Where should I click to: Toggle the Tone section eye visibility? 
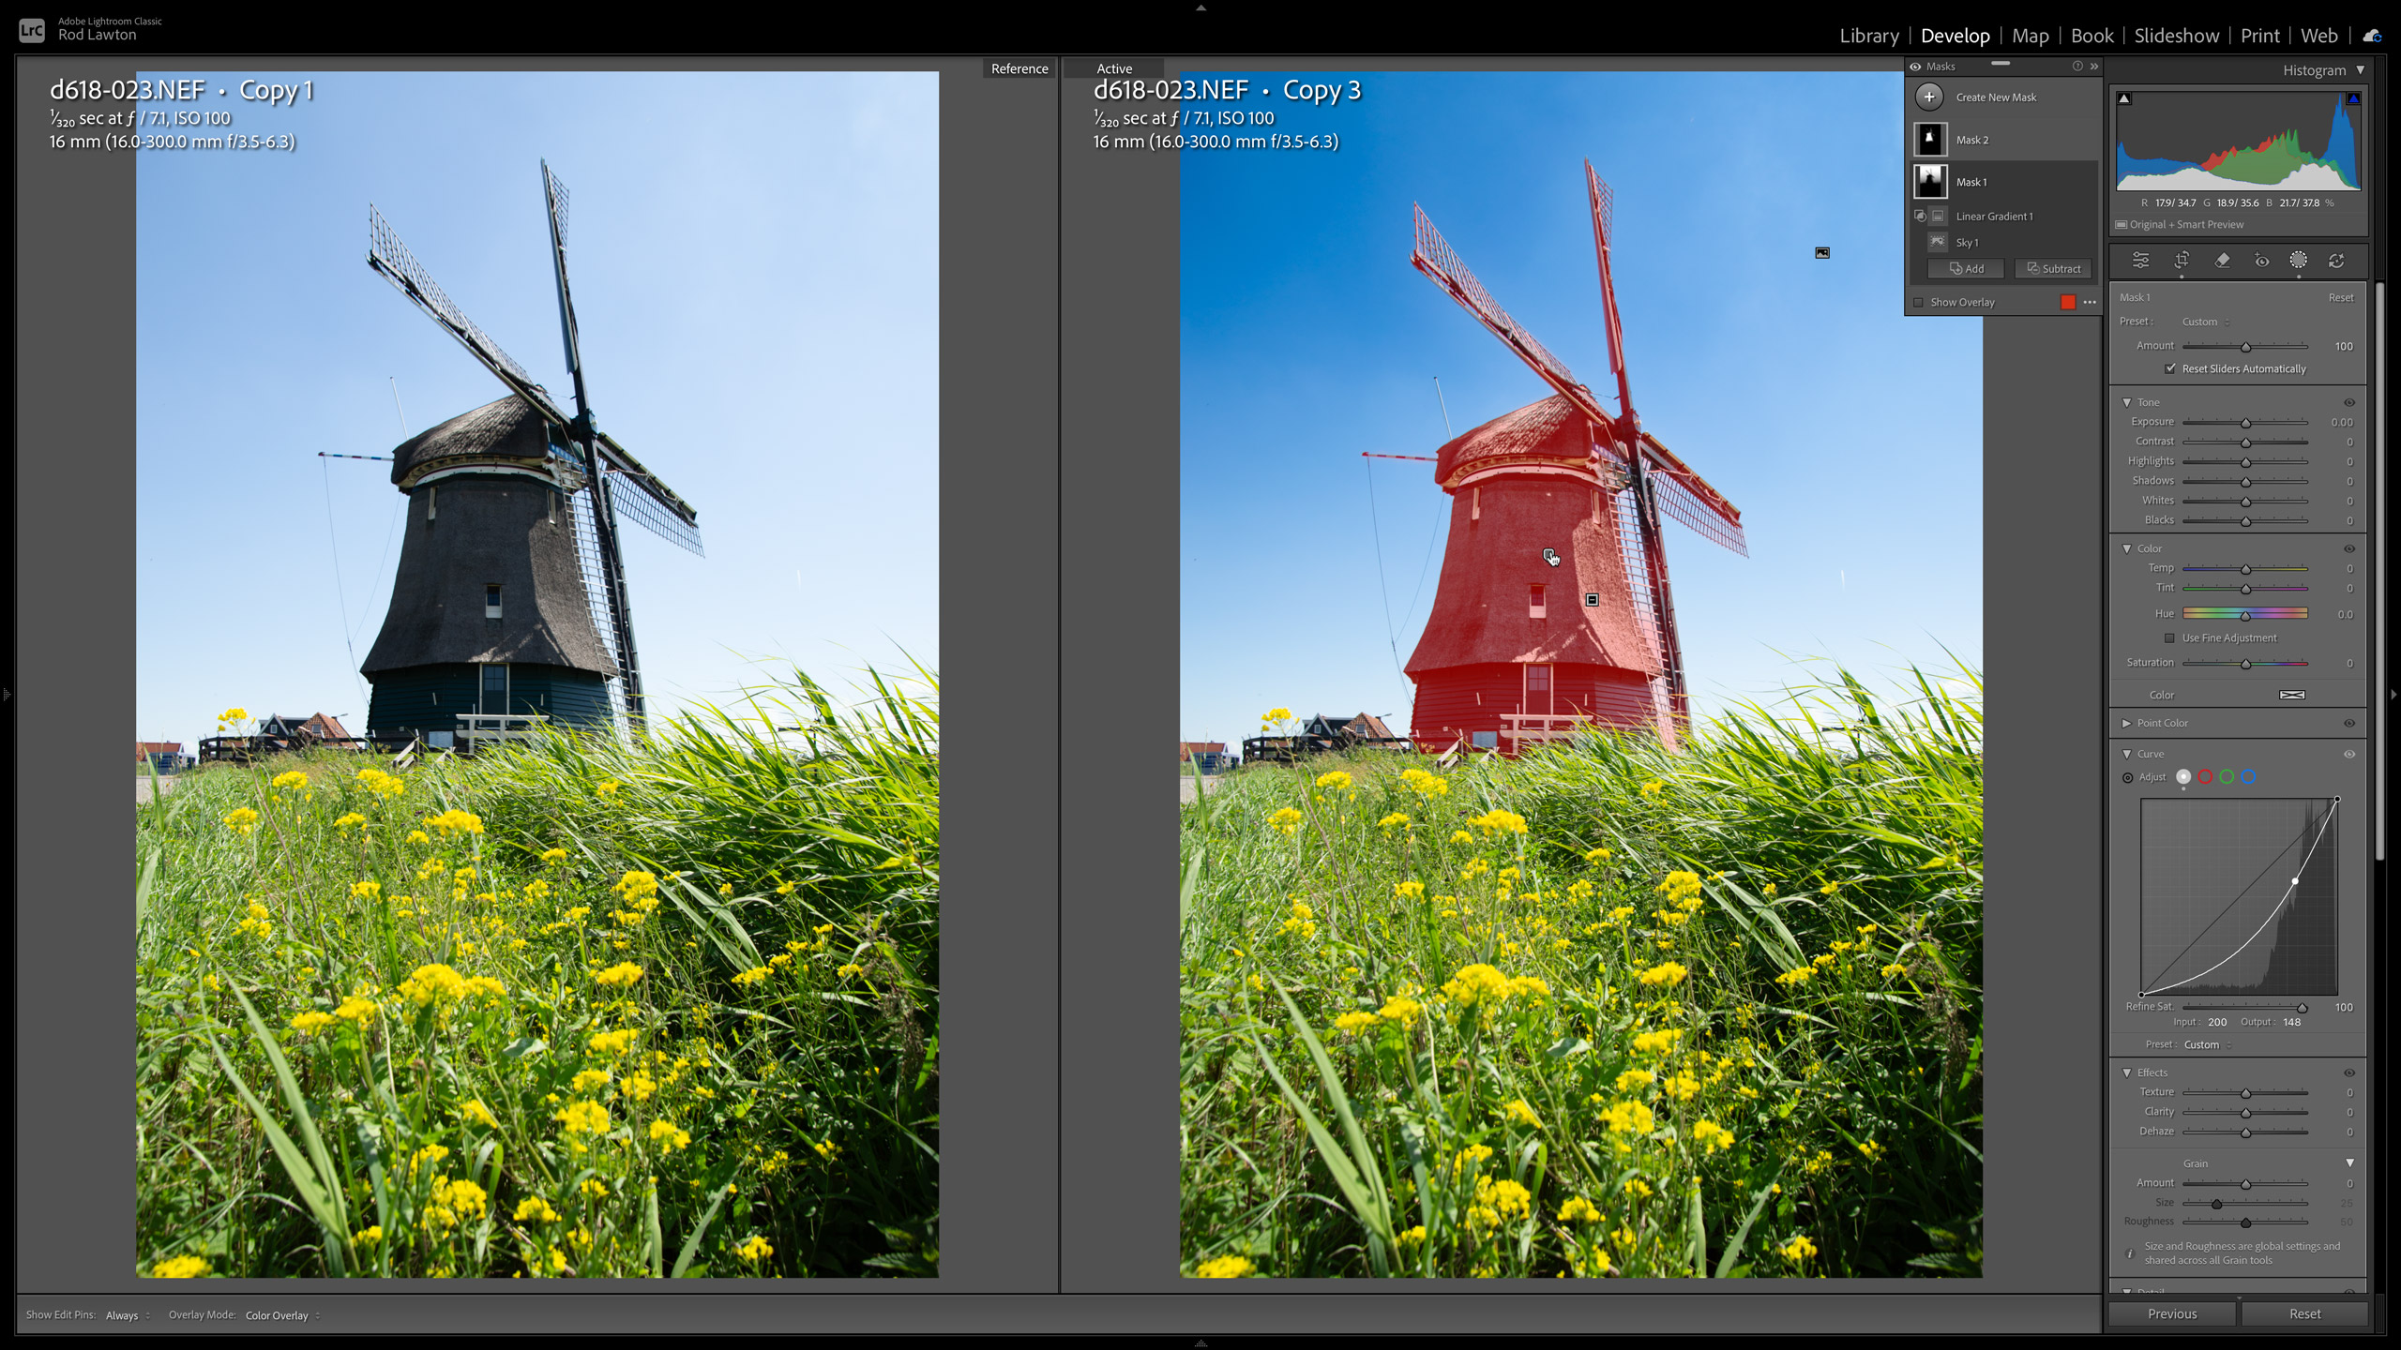point(2349,402)
